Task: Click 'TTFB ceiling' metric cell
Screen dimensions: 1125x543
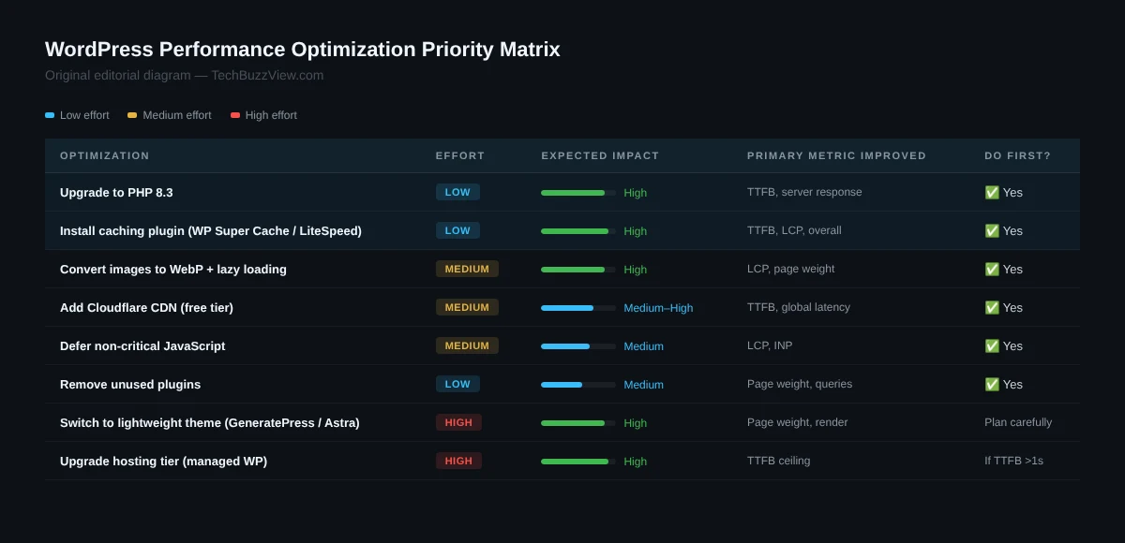Action: click(x=779, y=461)
